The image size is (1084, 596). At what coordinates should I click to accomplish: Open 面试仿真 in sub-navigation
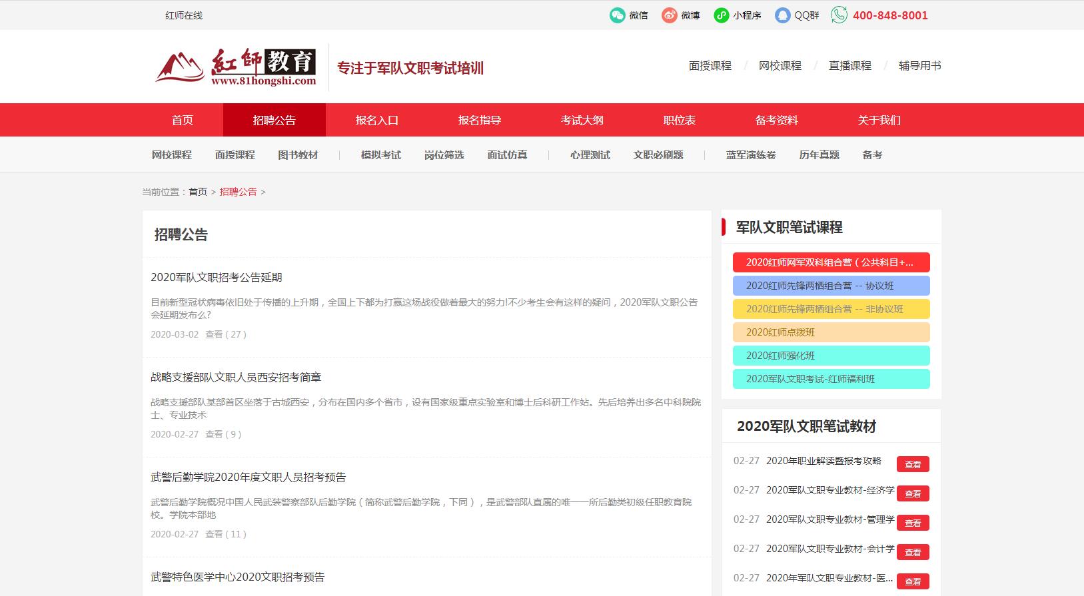(x=507, y=155)
